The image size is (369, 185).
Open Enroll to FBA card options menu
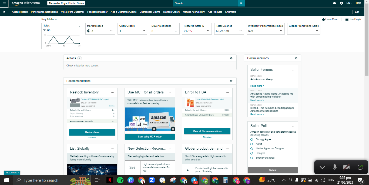[x=227, y=93]
